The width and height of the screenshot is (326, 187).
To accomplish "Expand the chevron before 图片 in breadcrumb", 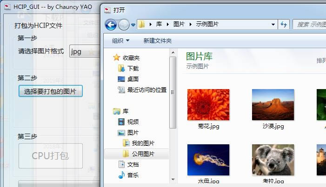I will coord(168,25).
